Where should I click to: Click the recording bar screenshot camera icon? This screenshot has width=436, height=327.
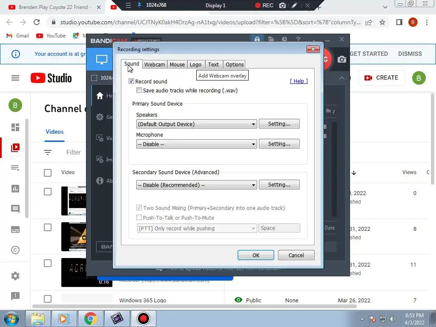[x=283, y=5]
